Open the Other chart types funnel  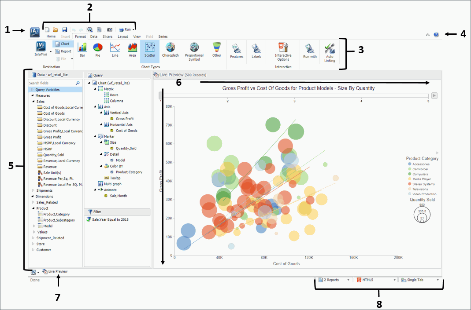pos(217,49)
